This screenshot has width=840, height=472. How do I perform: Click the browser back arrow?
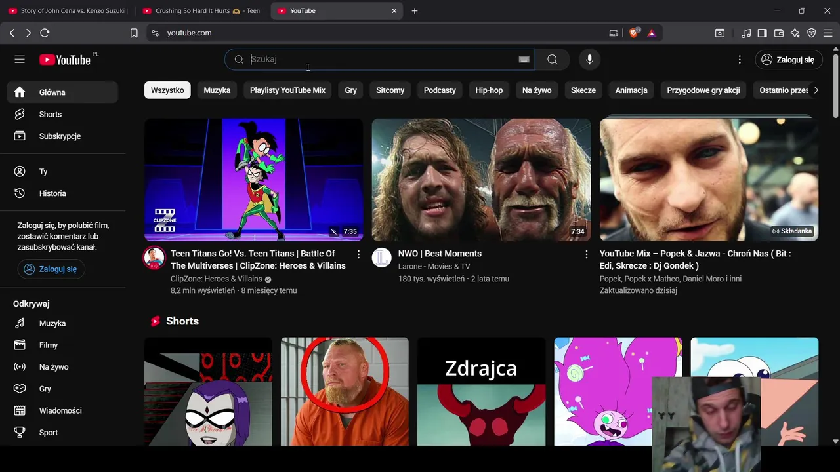(12, 33)
